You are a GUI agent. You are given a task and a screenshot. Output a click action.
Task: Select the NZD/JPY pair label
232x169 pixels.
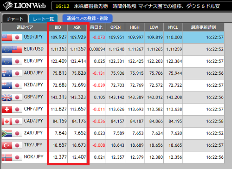(x=33, y=85)
